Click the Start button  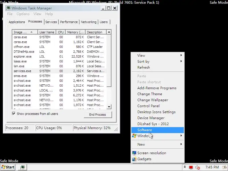8,167
